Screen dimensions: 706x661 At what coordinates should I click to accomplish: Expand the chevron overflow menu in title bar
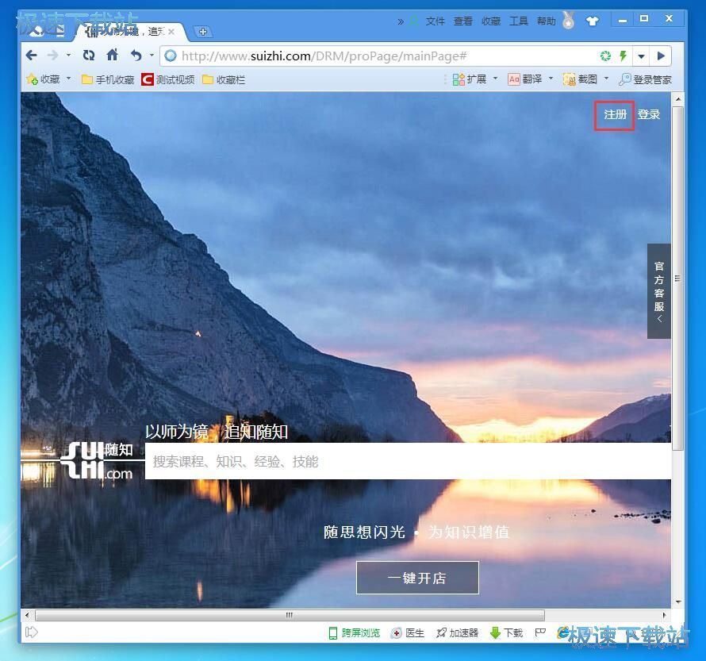401,21
